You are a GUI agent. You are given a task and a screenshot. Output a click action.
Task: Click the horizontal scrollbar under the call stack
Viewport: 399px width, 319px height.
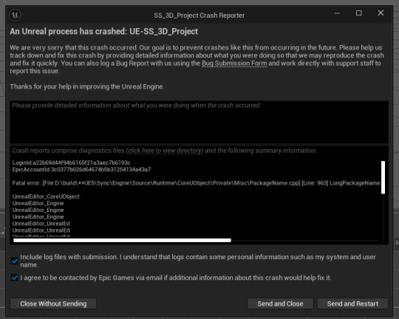point(122,241)
